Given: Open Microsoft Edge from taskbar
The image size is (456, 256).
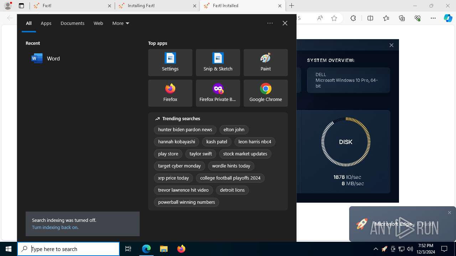Looking at the screenshot, I should coord(146,249).
